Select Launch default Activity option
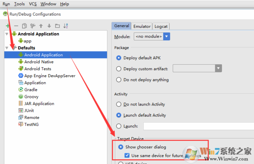Image resolution: width=254 pixels, height=164 pixels. click(119, 115)
